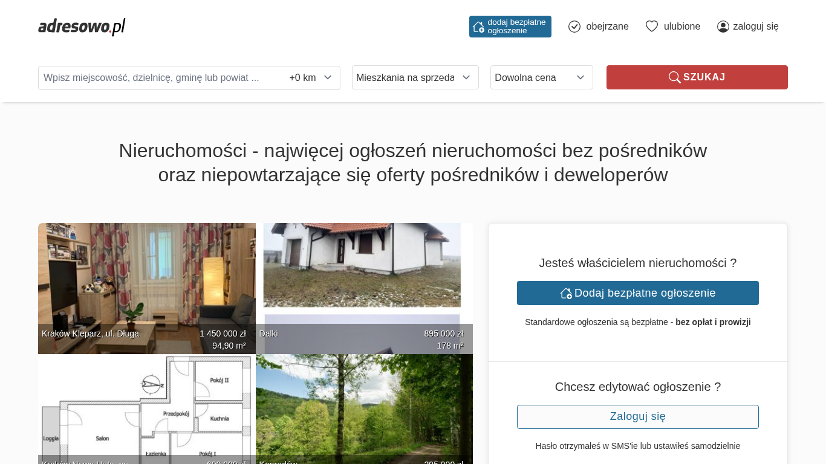Click the location search input field
826x464 pixels.
pyautogui.click(x=160, y=78)
